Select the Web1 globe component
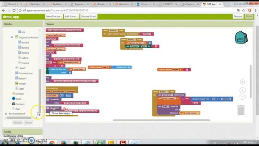This screenshot has height=146, width=259. 17,99
